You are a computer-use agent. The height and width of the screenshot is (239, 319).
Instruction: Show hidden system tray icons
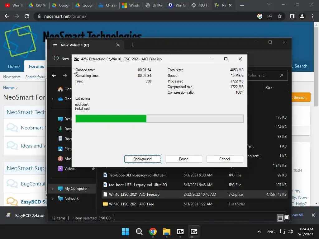coord(259,232)
